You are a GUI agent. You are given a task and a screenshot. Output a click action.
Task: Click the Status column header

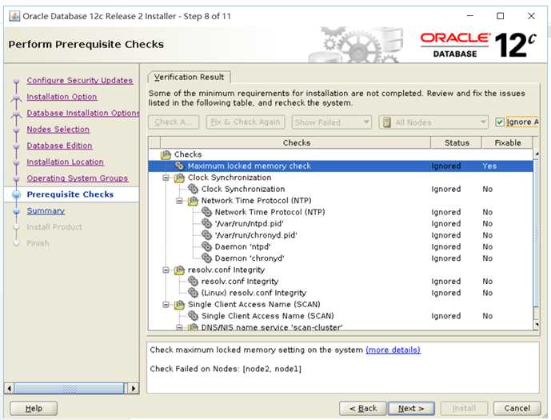point(457,142)
